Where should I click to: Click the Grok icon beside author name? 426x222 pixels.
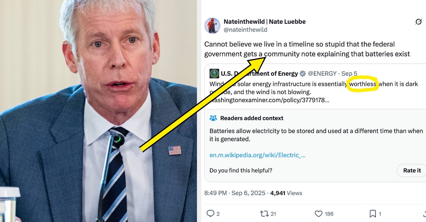point(418,22)
